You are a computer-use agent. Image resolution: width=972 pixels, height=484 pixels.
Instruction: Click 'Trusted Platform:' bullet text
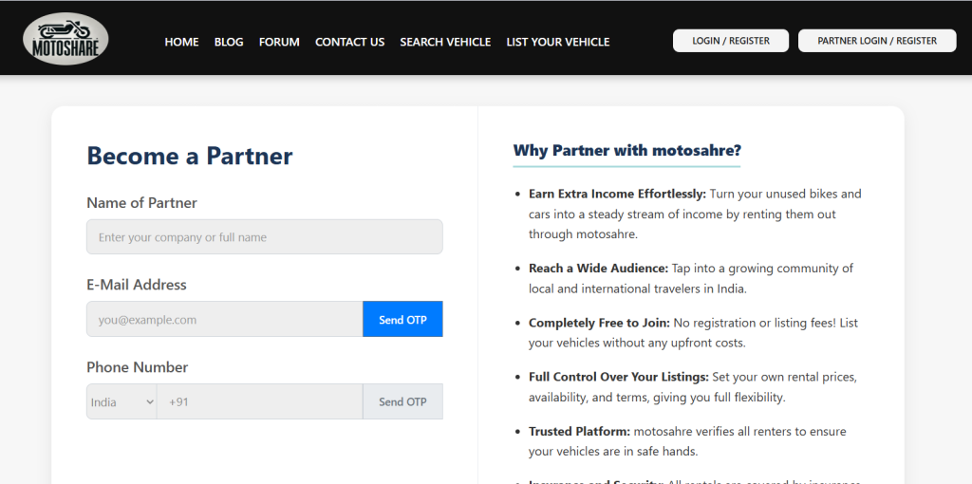click(x=580, y=431)
